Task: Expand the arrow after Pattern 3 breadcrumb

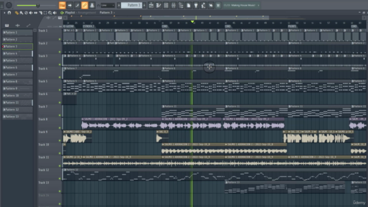Action: [114, 13]
